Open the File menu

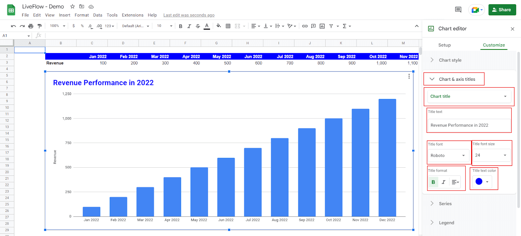[x=25, y=15]
